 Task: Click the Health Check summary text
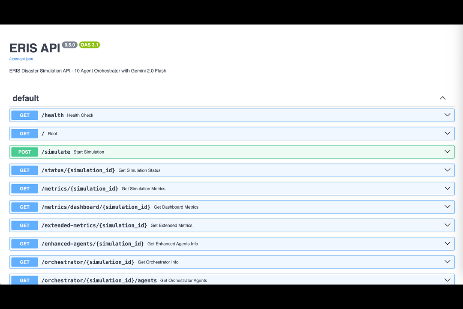point(80,115)
